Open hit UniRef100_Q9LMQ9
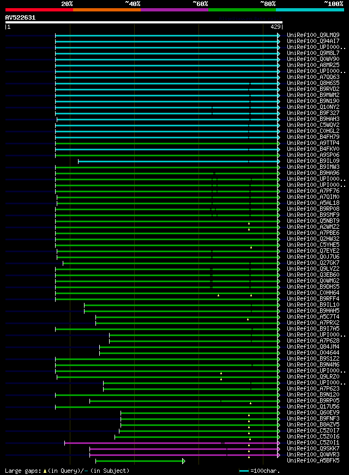 tap(313, 35)
